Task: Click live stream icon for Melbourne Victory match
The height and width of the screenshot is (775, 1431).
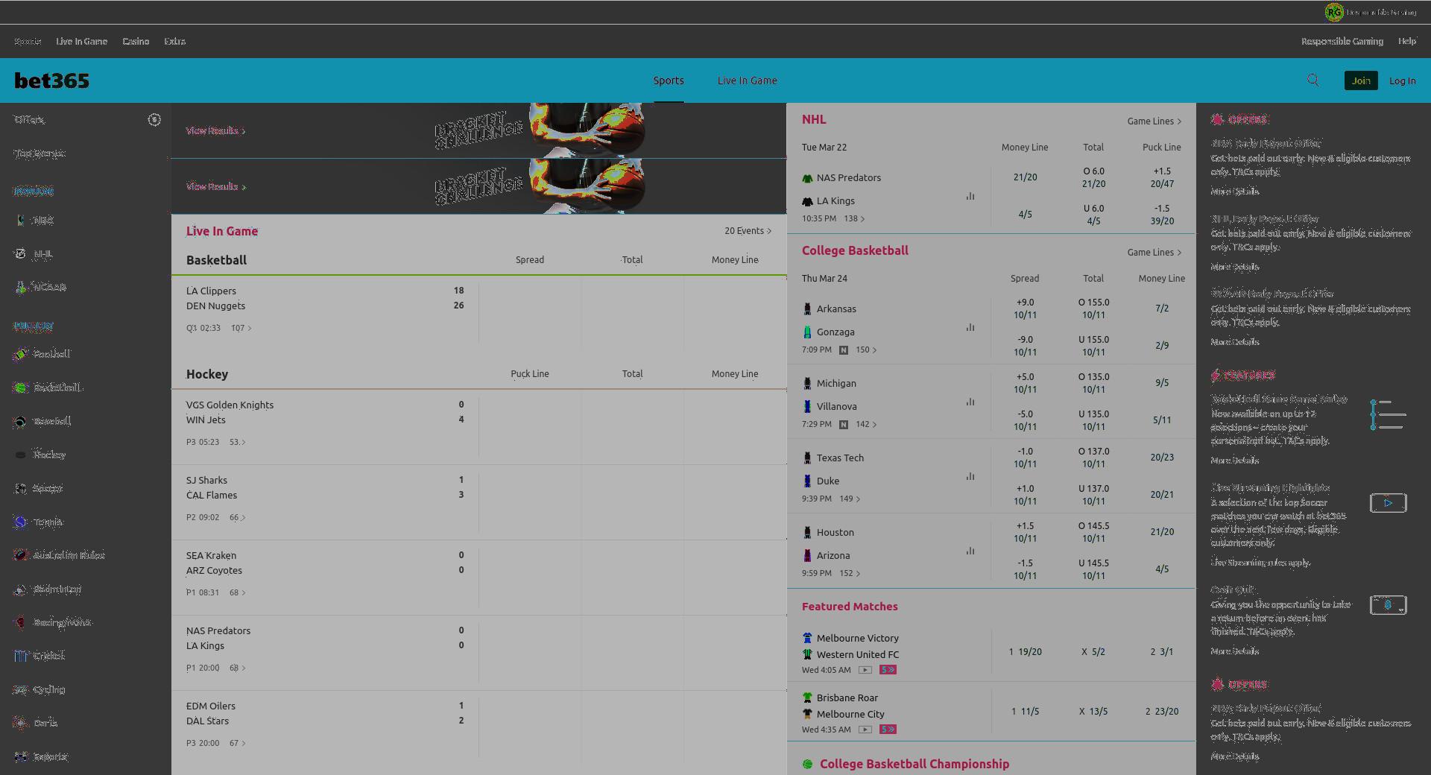Action: (x=865, y=670)
